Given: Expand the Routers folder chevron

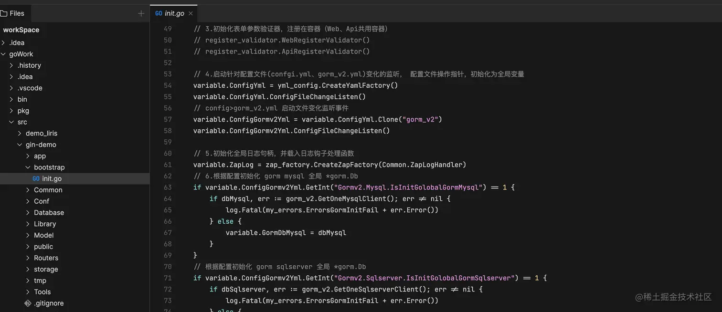Looking at the screenshot, I should point(28,258).
